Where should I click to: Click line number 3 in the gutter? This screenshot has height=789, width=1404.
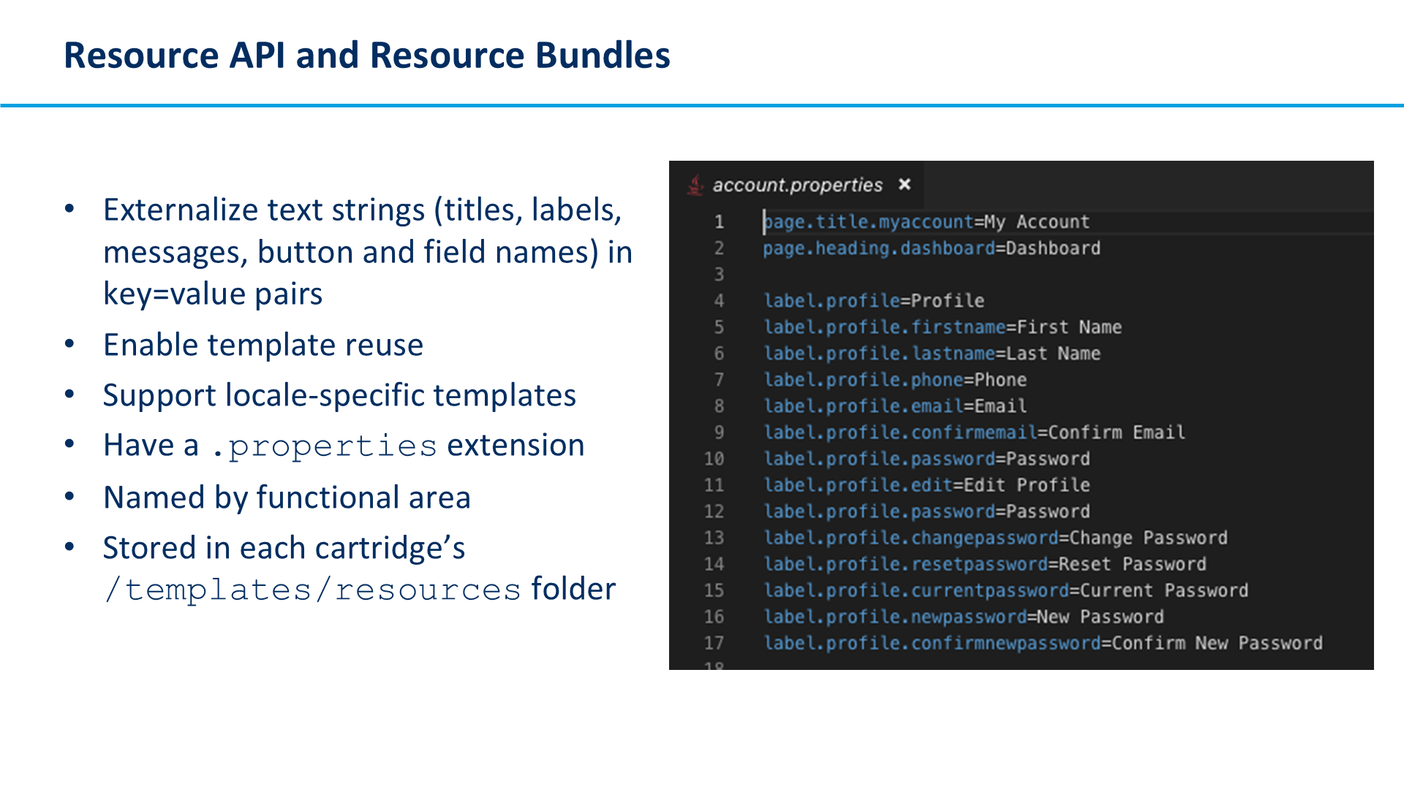tap(719, 275)
